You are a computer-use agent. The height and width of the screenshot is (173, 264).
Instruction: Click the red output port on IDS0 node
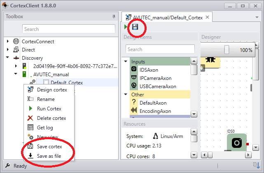pyautogui.click(x=248, y=144)
